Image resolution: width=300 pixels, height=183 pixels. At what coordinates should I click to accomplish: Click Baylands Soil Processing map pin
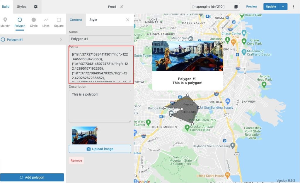coord(233,146)
